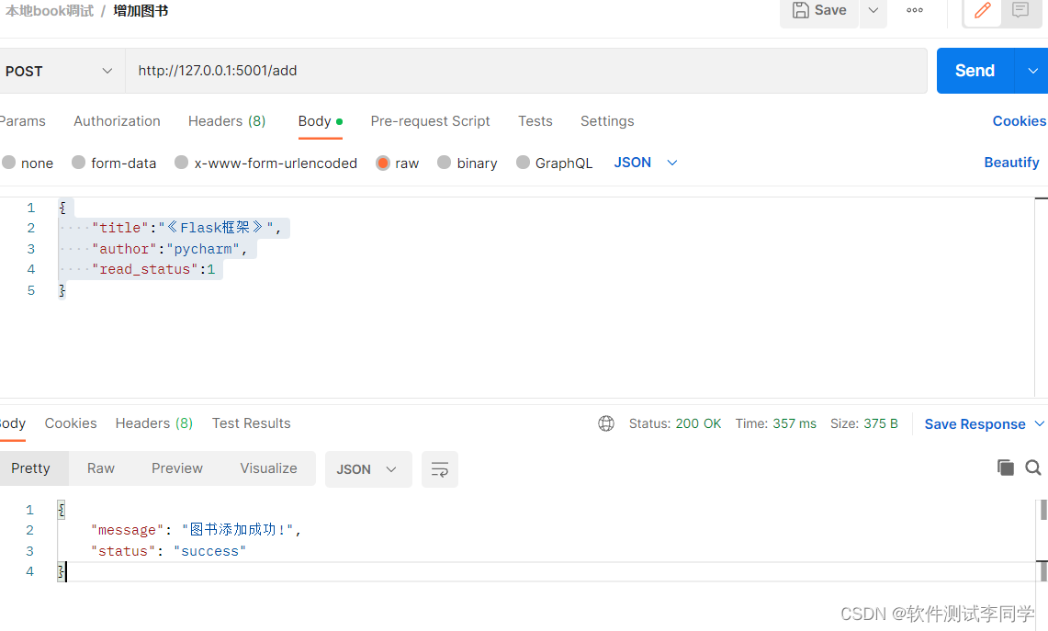The image size is (1048, 631).
Task: Click the globe network icon
Action: 606,423
